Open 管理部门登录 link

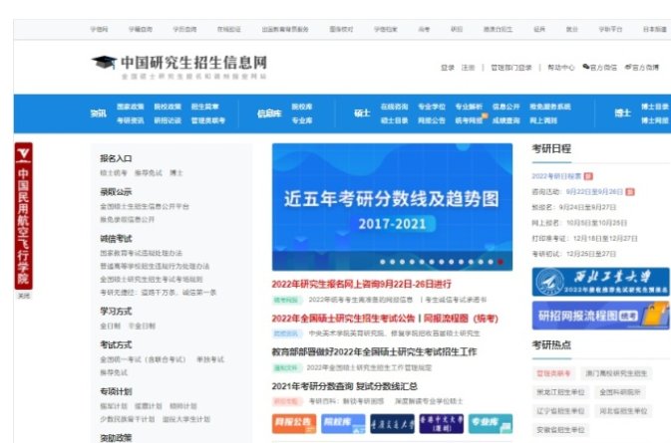click(x=510, y=68)
